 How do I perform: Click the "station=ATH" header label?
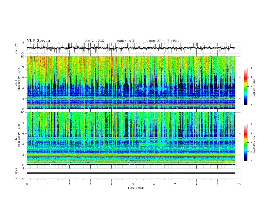point(126,41)
